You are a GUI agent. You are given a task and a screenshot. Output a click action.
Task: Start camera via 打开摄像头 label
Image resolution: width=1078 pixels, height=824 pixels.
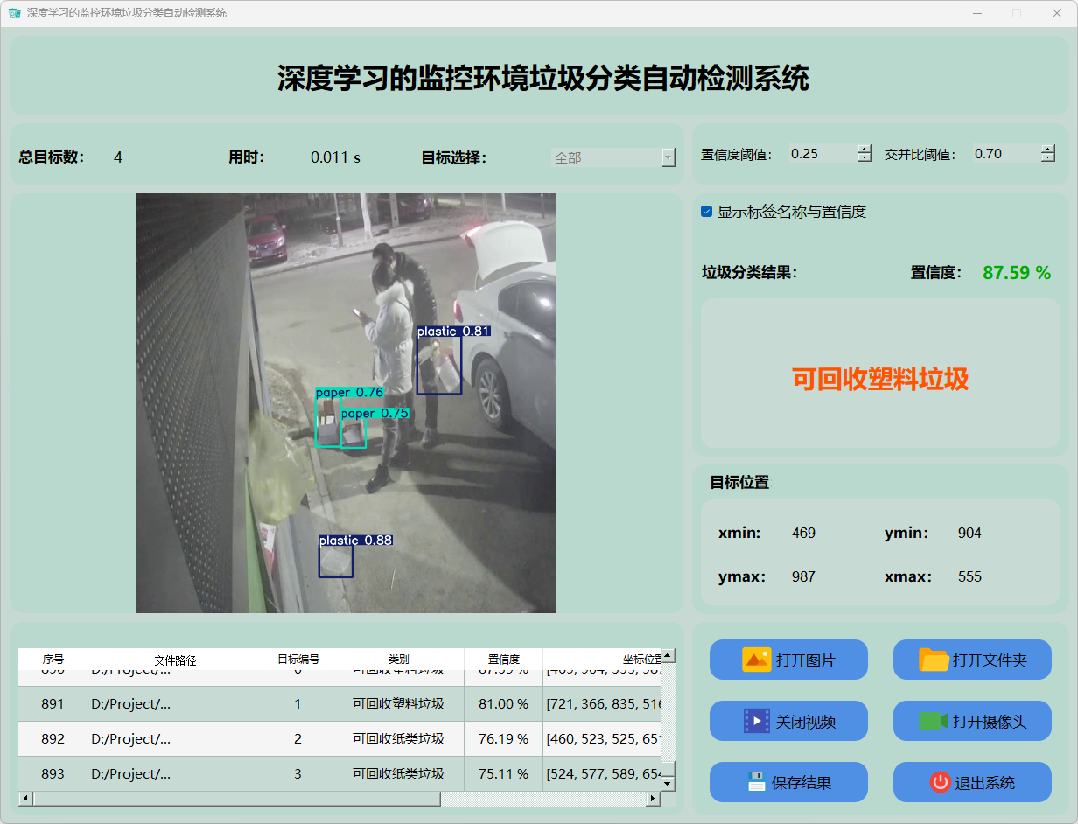click(990, 722)
